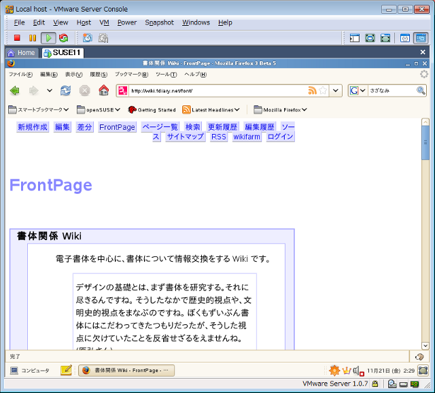This screenshot has height=393, width=435.
Task: Go to the Firefox Home page icon
Action: [103, 90]
